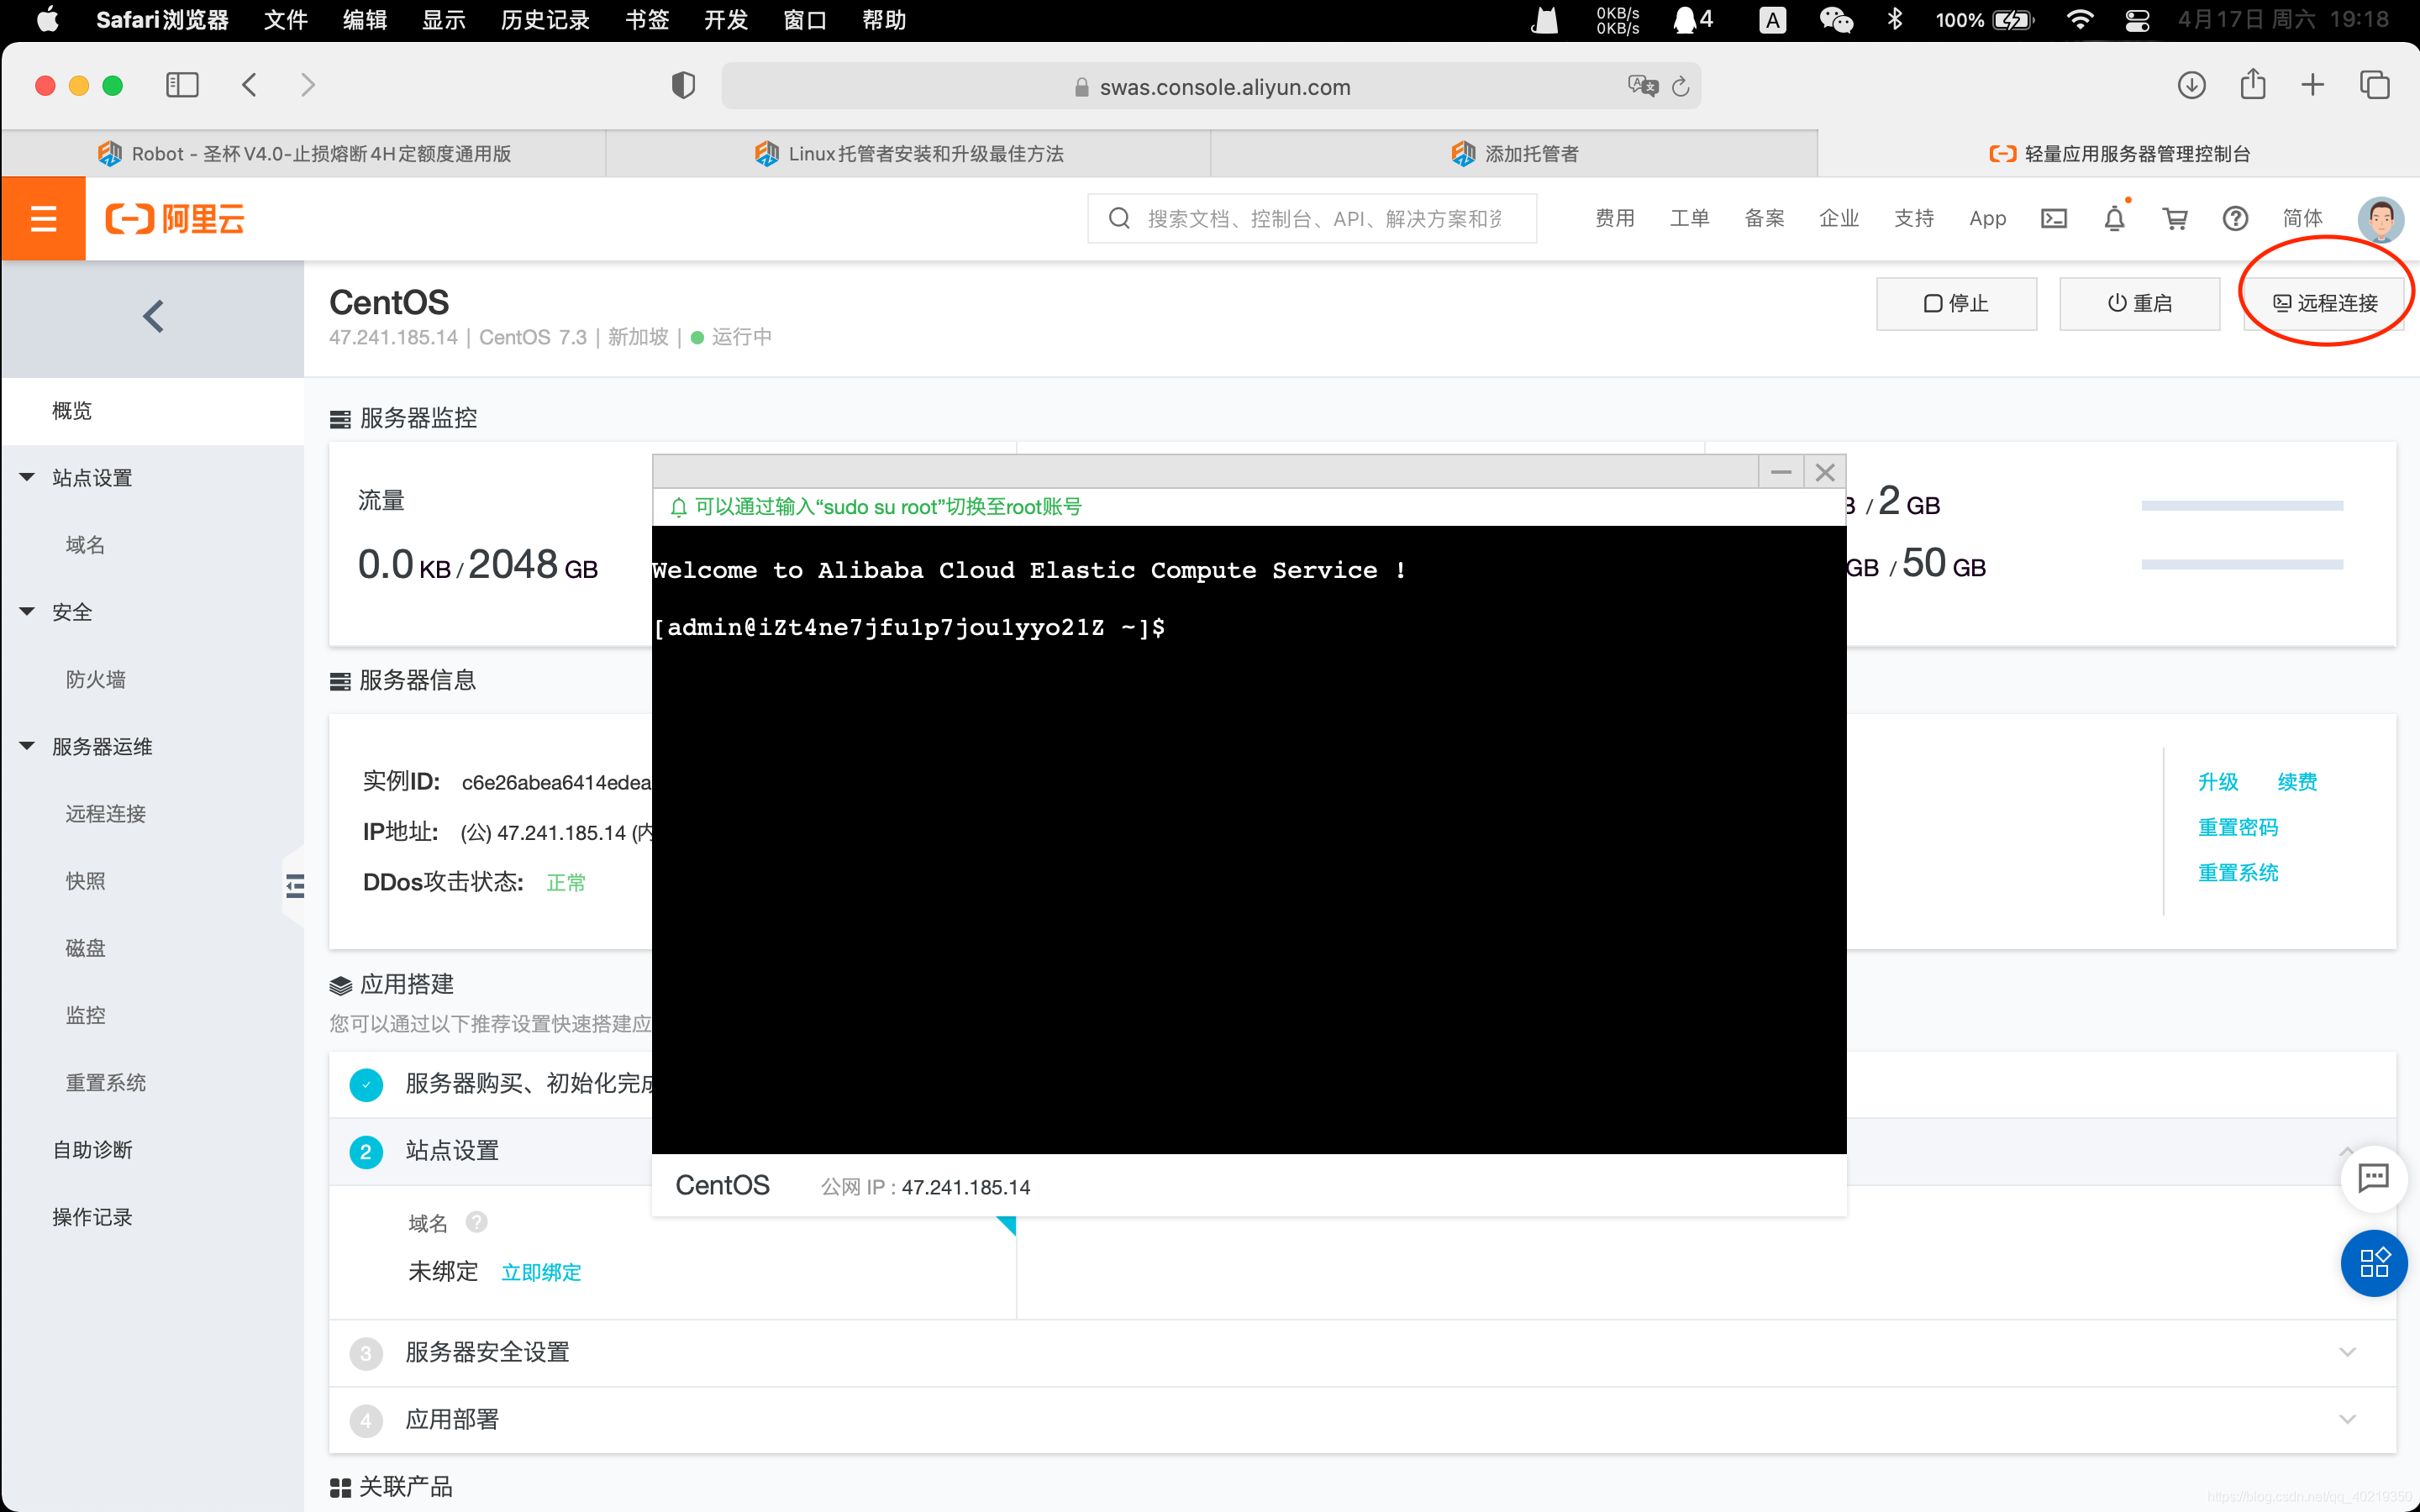This screenshot has height=1512, width=2420.
Task: Expand the 应用部署 step
Action: (x=2347, y=1419)
